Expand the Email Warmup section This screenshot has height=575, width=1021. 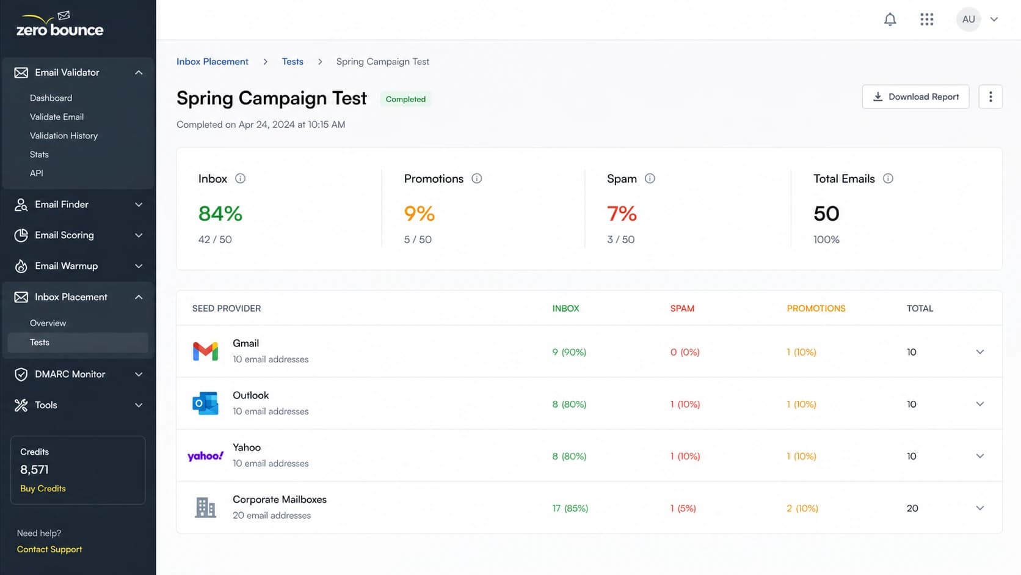[x=139, y=266]
